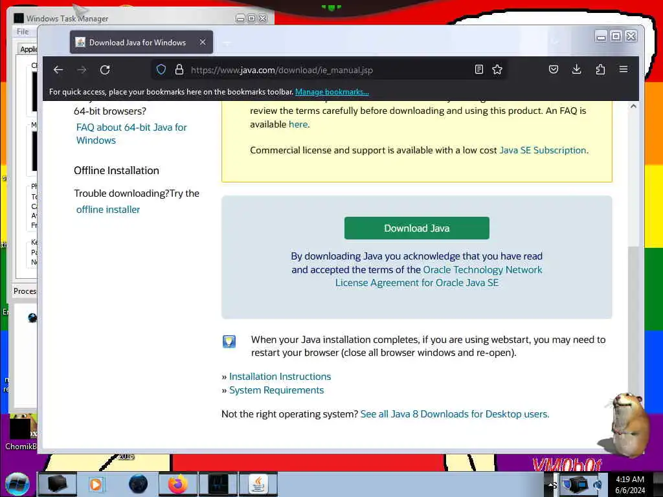This screenshot has width=663, height=497.
Task: Open the Installation Instructions link
Action: click(280, 377)
